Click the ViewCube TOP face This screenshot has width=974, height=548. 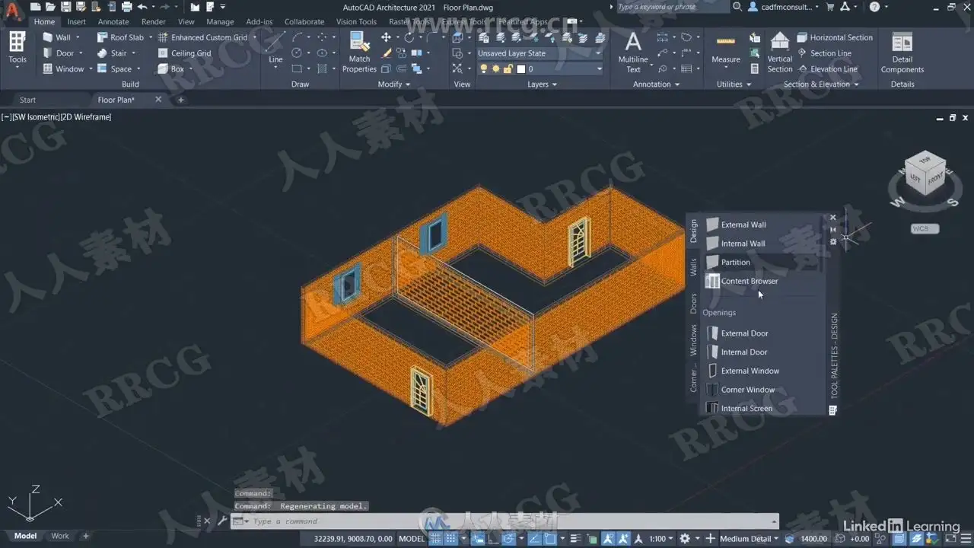[x=925, y=161]
